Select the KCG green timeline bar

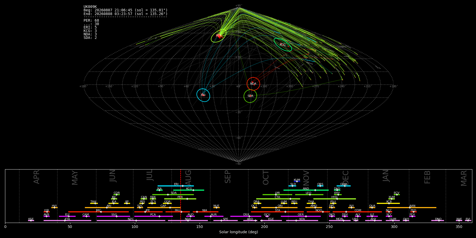[189, 190]
